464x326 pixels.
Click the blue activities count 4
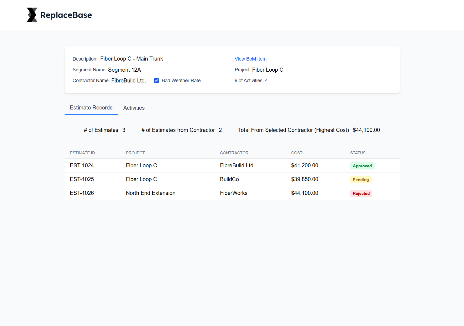pos(266,80)
